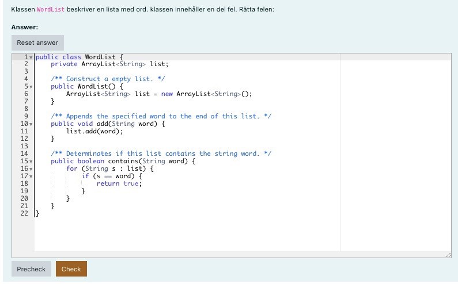458x284 pixels.
Task: Fold the if block at line 17
Action: click(x=31, y=176)
